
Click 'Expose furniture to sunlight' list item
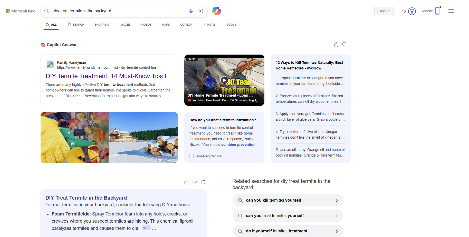(x=310, y=81)
